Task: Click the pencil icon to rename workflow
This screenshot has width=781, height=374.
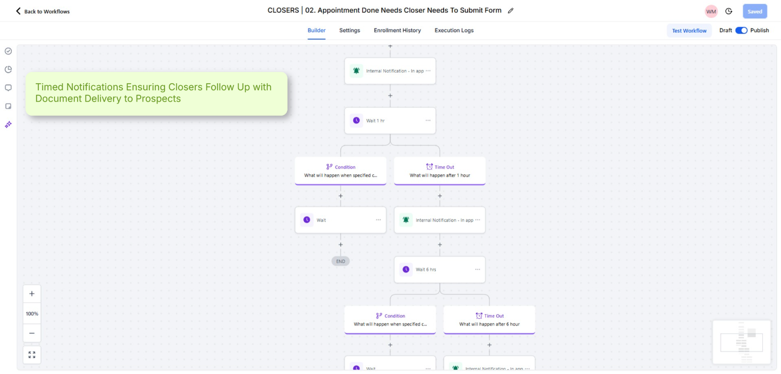Action: (x=511, y=11)
